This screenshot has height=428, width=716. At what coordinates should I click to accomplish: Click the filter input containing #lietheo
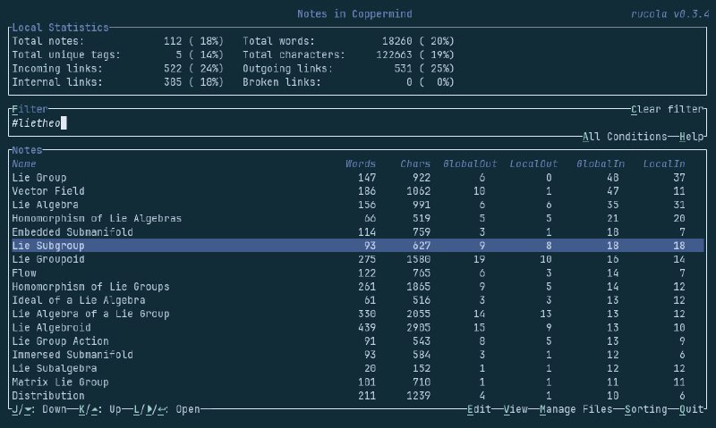pyautogui.click(x=357, y=123)
